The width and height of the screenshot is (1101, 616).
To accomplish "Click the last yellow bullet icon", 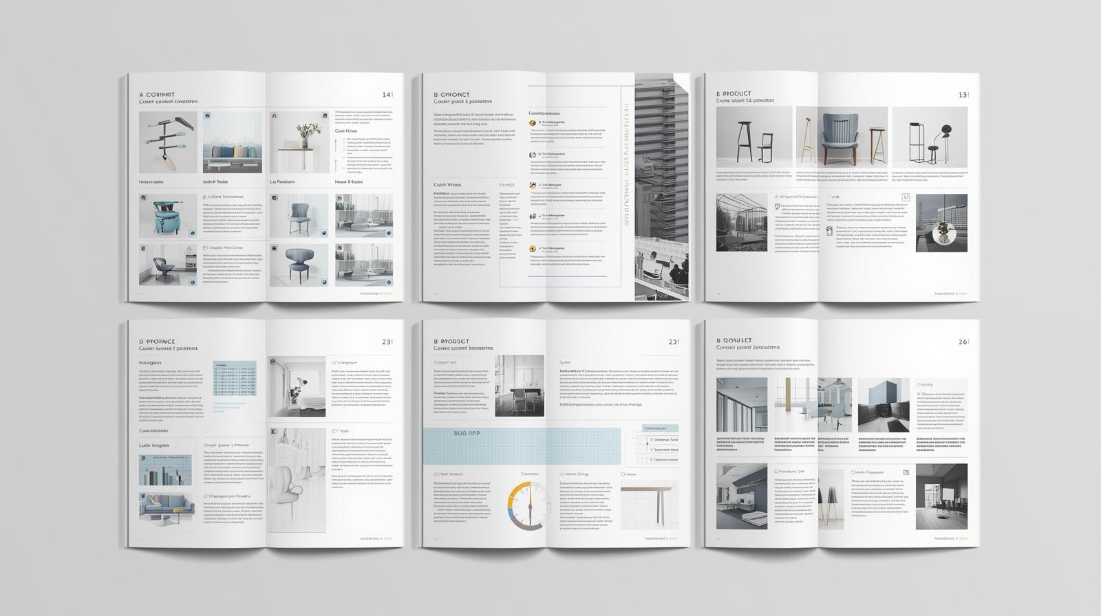I will click(x=533, y=249).
